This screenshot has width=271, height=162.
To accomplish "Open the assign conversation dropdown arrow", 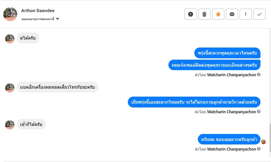I will [x=58, y=19].
